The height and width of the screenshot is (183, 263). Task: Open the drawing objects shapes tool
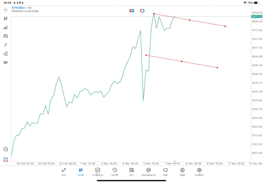click(6, 54)
